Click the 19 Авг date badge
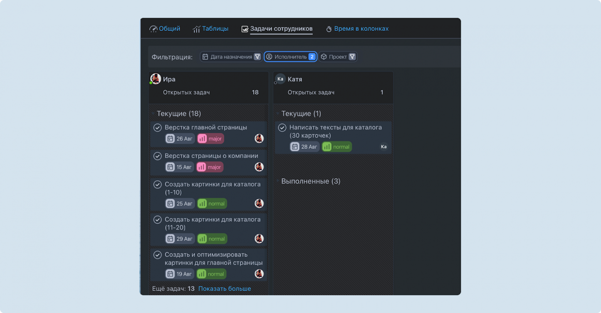The image size is (601, 313). point(180,274)
